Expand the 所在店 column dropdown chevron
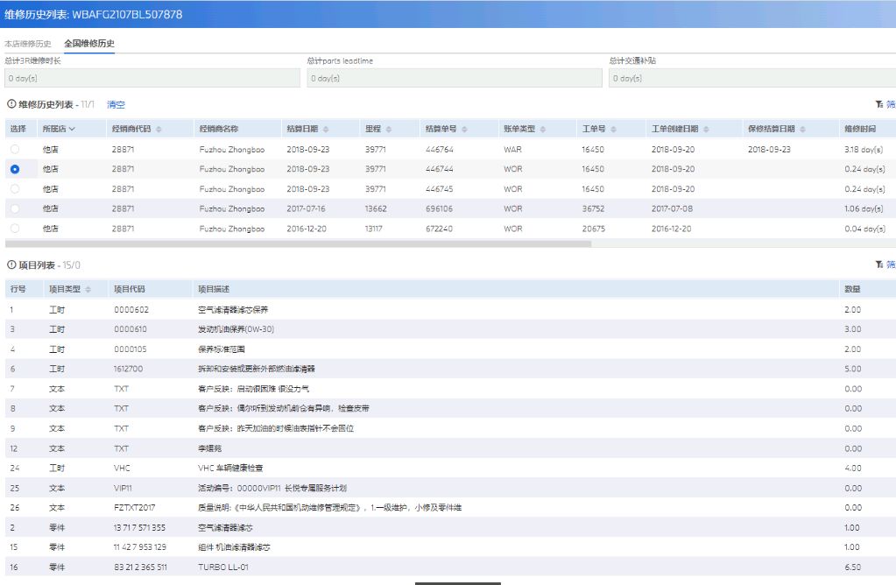 click(72, 129)
